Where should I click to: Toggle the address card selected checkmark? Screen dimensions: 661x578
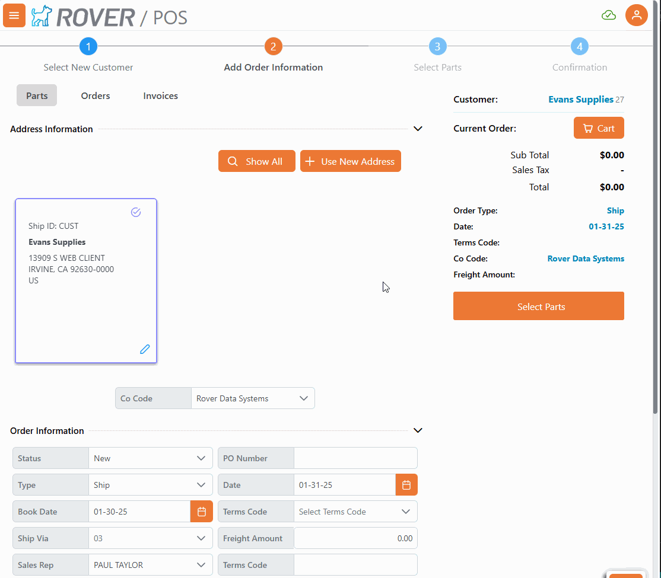pyautogui.click(x=136, y=212)
